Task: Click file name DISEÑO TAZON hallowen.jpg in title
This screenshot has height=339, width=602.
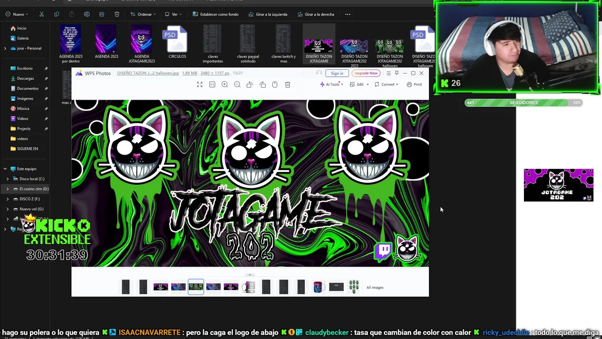Action: [x=148, y=73]
